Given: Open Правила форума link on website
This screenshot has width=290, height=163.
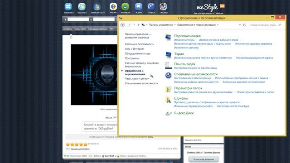Looking at the screenshot, I should [x=212, y=153].
